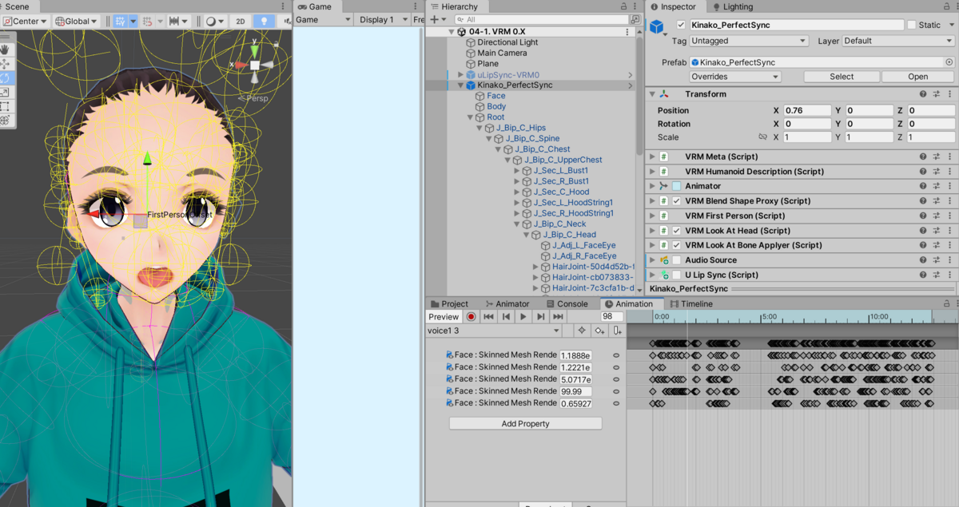Switch to the Project tab

(x=448, y=304)
